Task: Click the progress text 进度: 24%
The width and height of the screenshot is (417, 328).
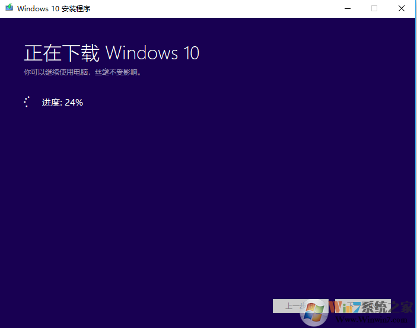Action: [62, 103]
